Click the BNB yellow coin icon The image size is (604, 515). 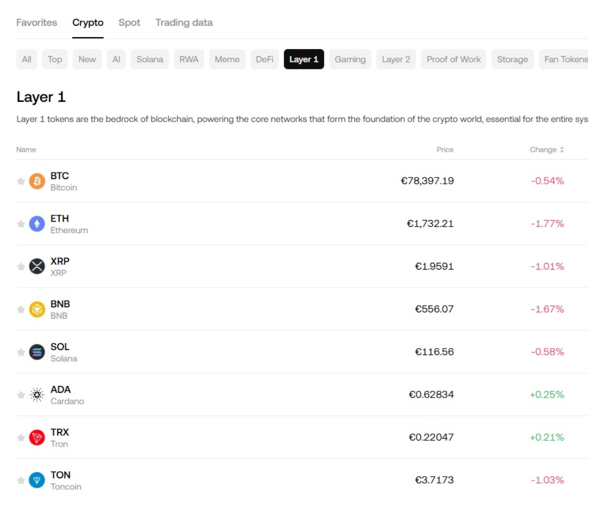click(x=36, y=309)
